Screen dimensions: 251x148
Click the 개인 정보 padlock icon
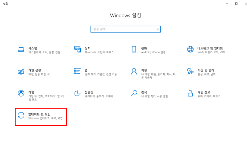(190, 93)
